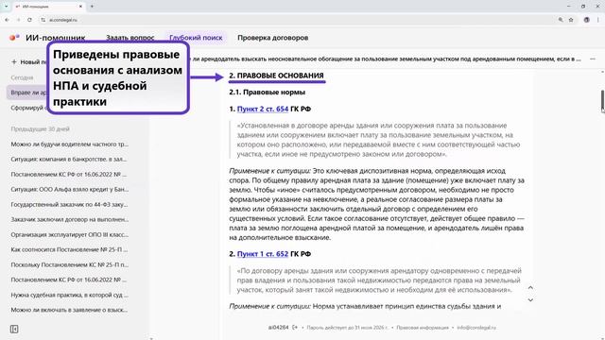Click the zoom magnifier icon in the address bar

(x=561, y=20)
